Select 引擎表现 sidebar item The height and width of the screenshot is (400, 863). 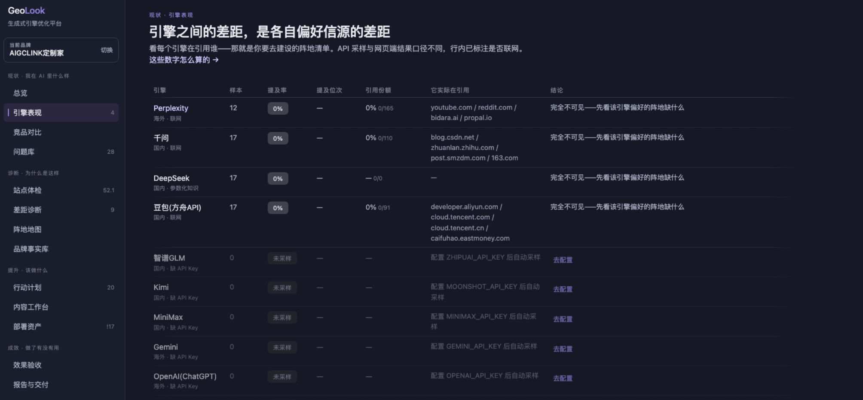point(61,112)
